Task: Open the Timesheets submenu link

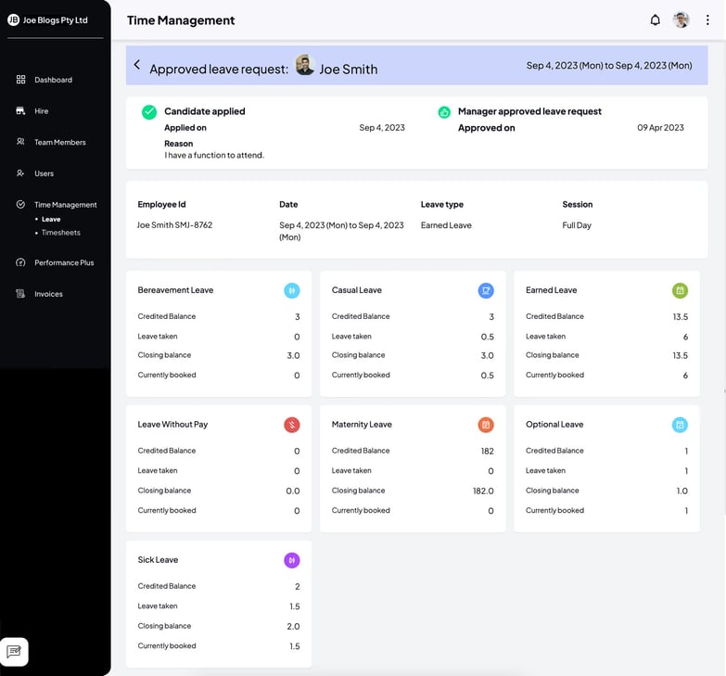Action: coord(60,233)
